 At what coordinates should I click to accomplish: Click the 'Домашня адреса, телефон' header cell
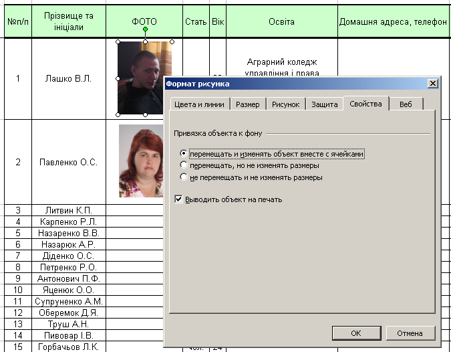click(x=393, y=21)
